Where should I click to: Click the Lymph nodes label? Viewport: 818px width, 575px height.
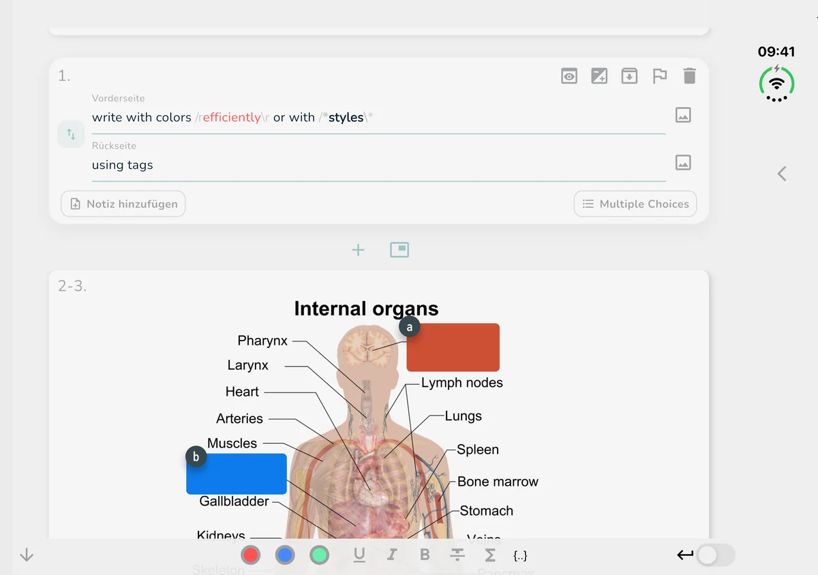462,383
